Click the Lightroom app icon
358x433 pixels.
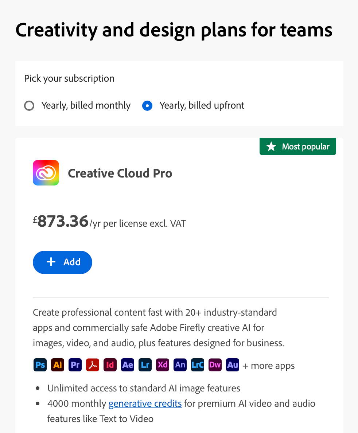coord(145,365)
